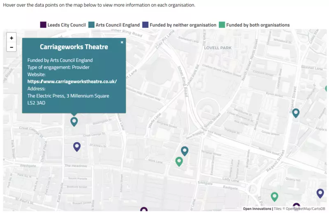Select the teal pin on Regent Street
329x213 pixels.
(296, 113)
